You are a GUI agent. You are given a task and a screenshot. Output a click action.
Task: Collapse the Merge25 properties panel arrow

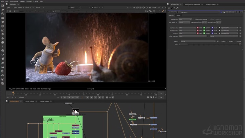[169, 12]
